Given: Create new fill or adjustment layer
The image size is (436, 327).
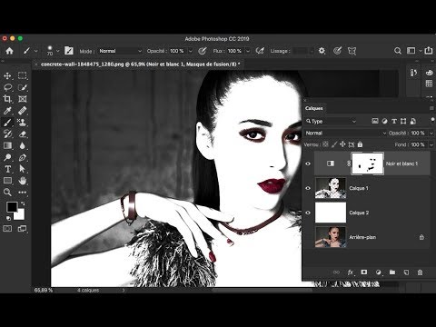Looking at the screenshot, I should pyautogui.click(x=379, y=272).
